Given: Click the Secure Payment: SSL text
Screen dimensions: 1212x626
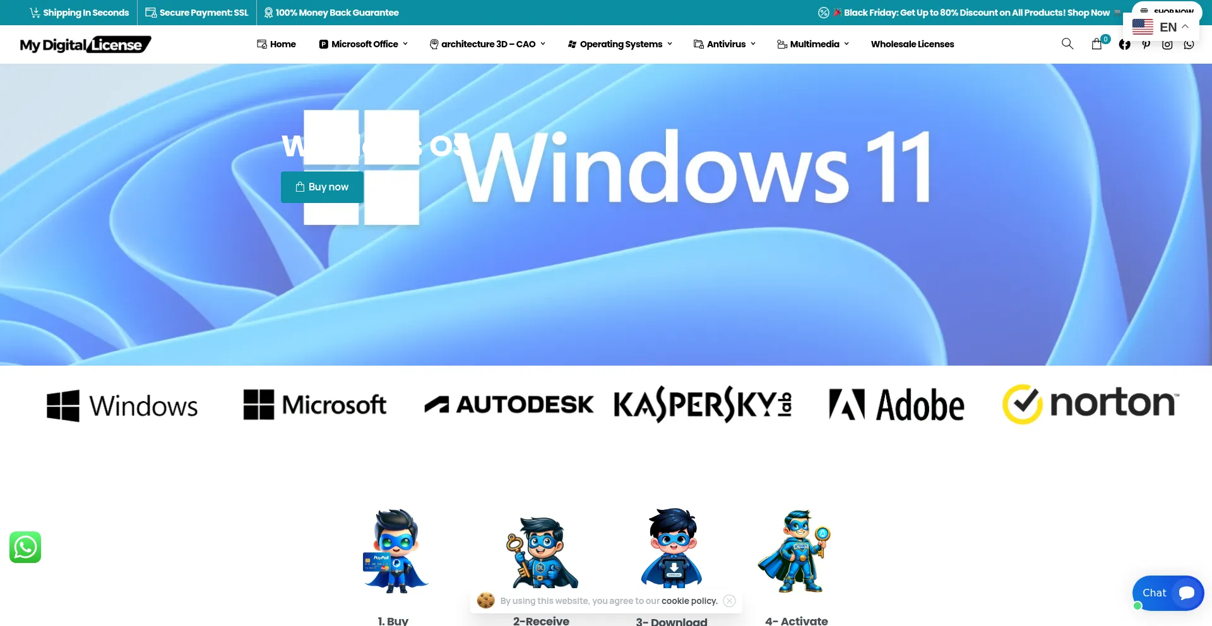Looking at the screenshot, I should (x=204, y=13).
